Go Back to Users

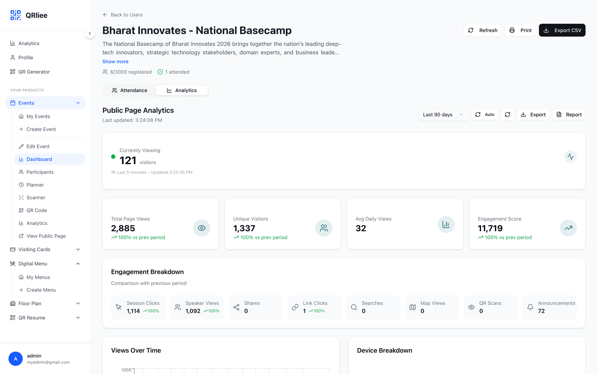(123, 15)
